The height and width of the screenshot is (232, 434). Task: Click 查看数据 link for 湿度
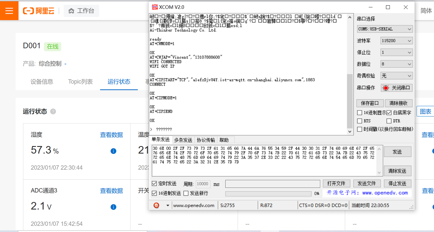point(111,135)
